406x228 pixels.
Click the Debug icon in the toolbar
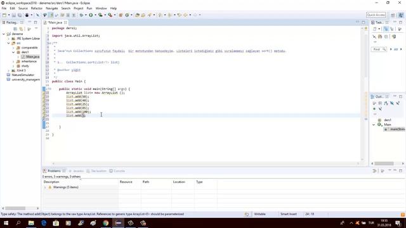pos(81,15)
